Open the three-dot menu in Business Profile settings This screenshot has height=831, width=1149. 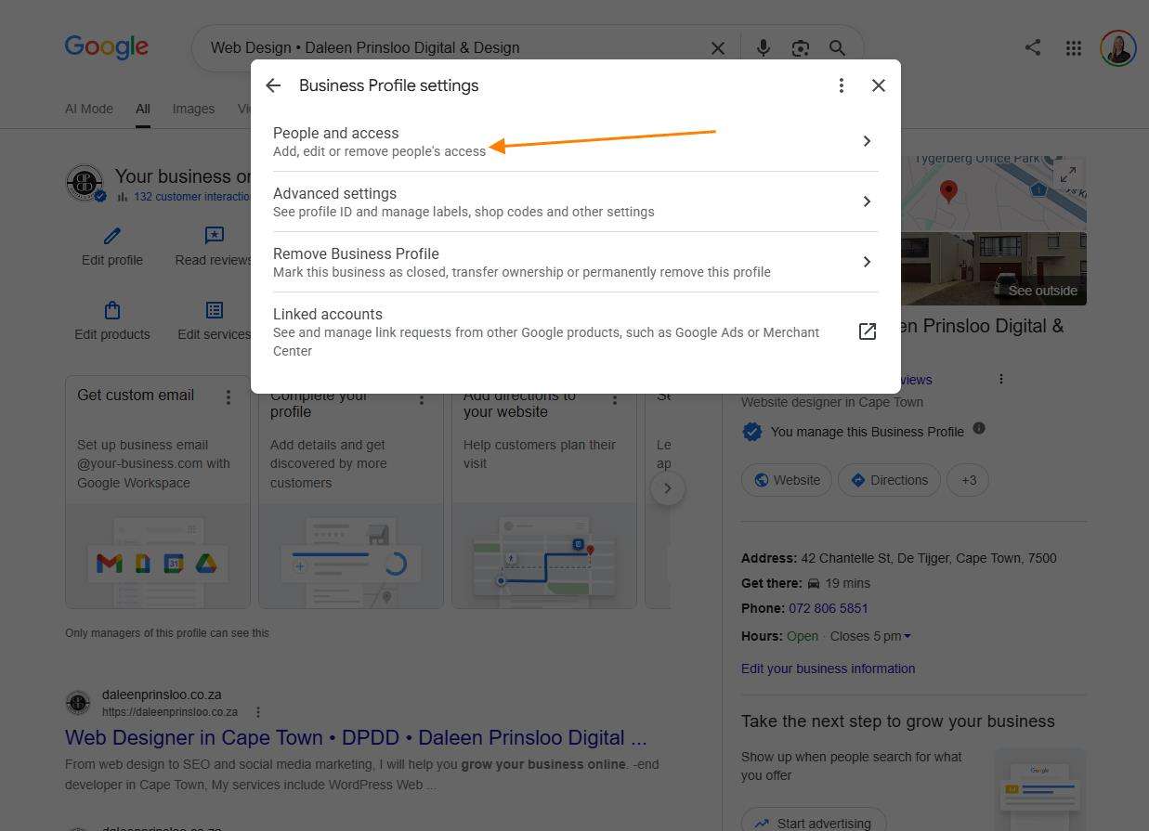point(842,85)
